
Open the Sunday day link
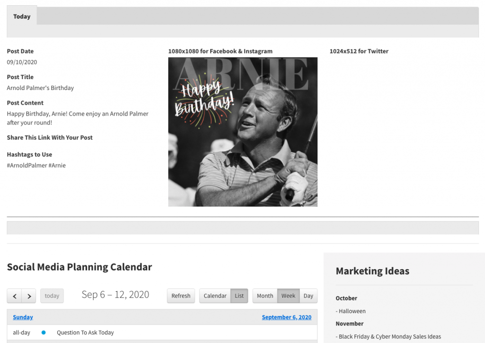click(23, 317)
